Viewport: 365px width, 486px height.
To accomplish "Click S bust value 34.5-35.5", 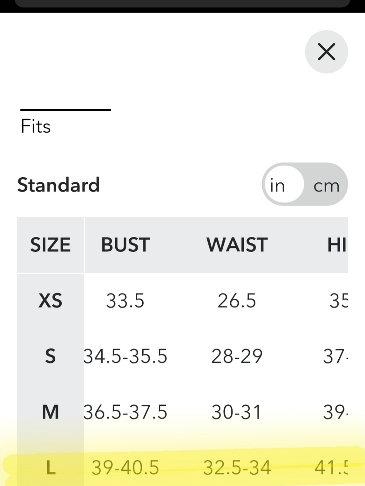I will (x=126, y=356).
